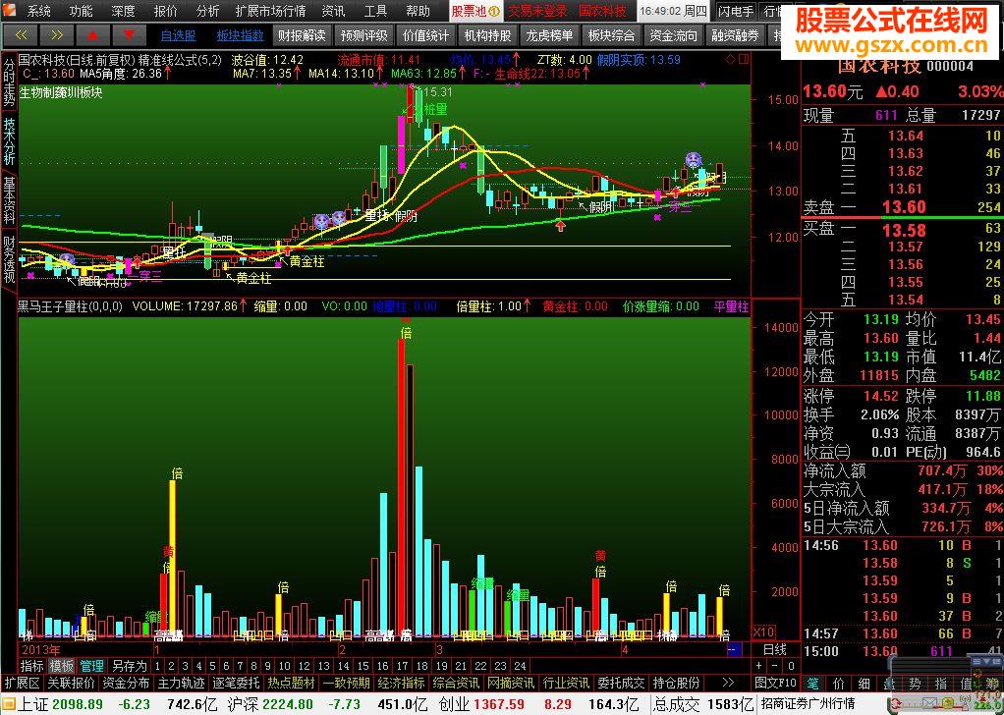Viewport: 1004px width, 715px height.
Task: Open the 经济指标 bottom tab
Action: [402, 684]
